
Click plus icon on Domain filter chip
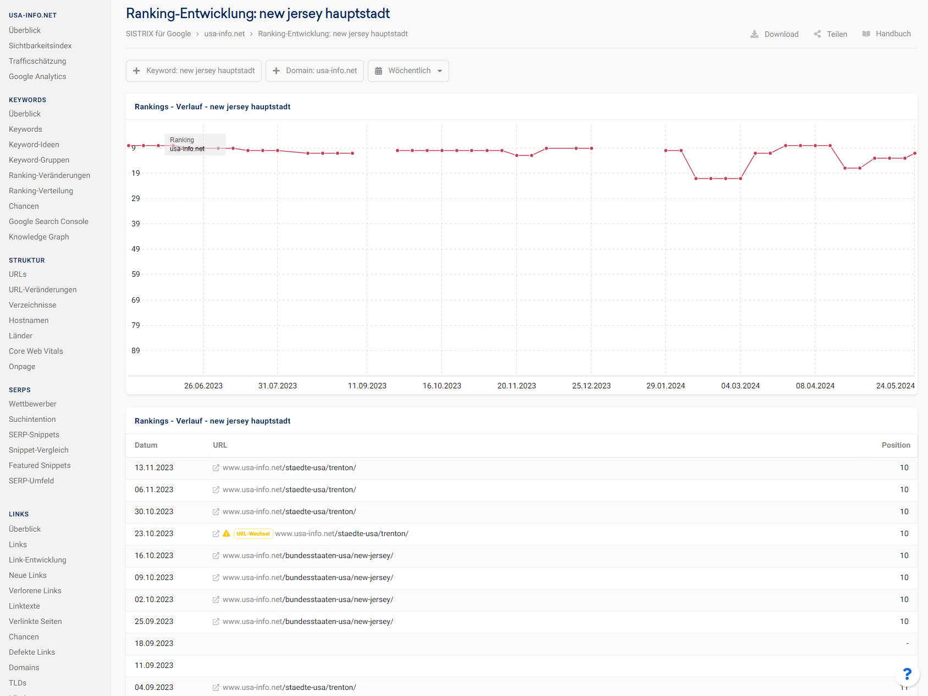click(276, 70)
